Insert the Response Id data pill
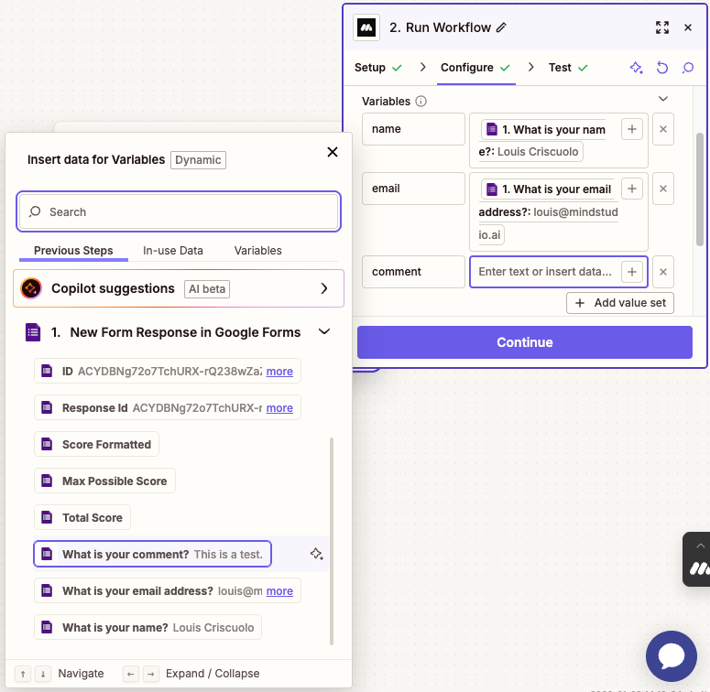 [168, 408]
